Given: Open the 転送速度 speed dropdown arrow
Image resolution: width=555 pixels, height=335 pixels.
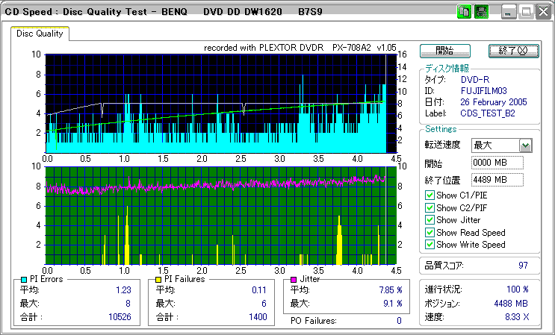Looking at the screenshot, I should tap(526, 145).
